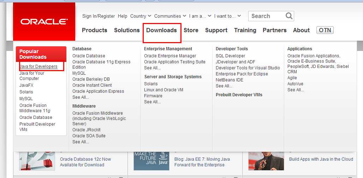Open the Solutions menu

coord(127,30)
